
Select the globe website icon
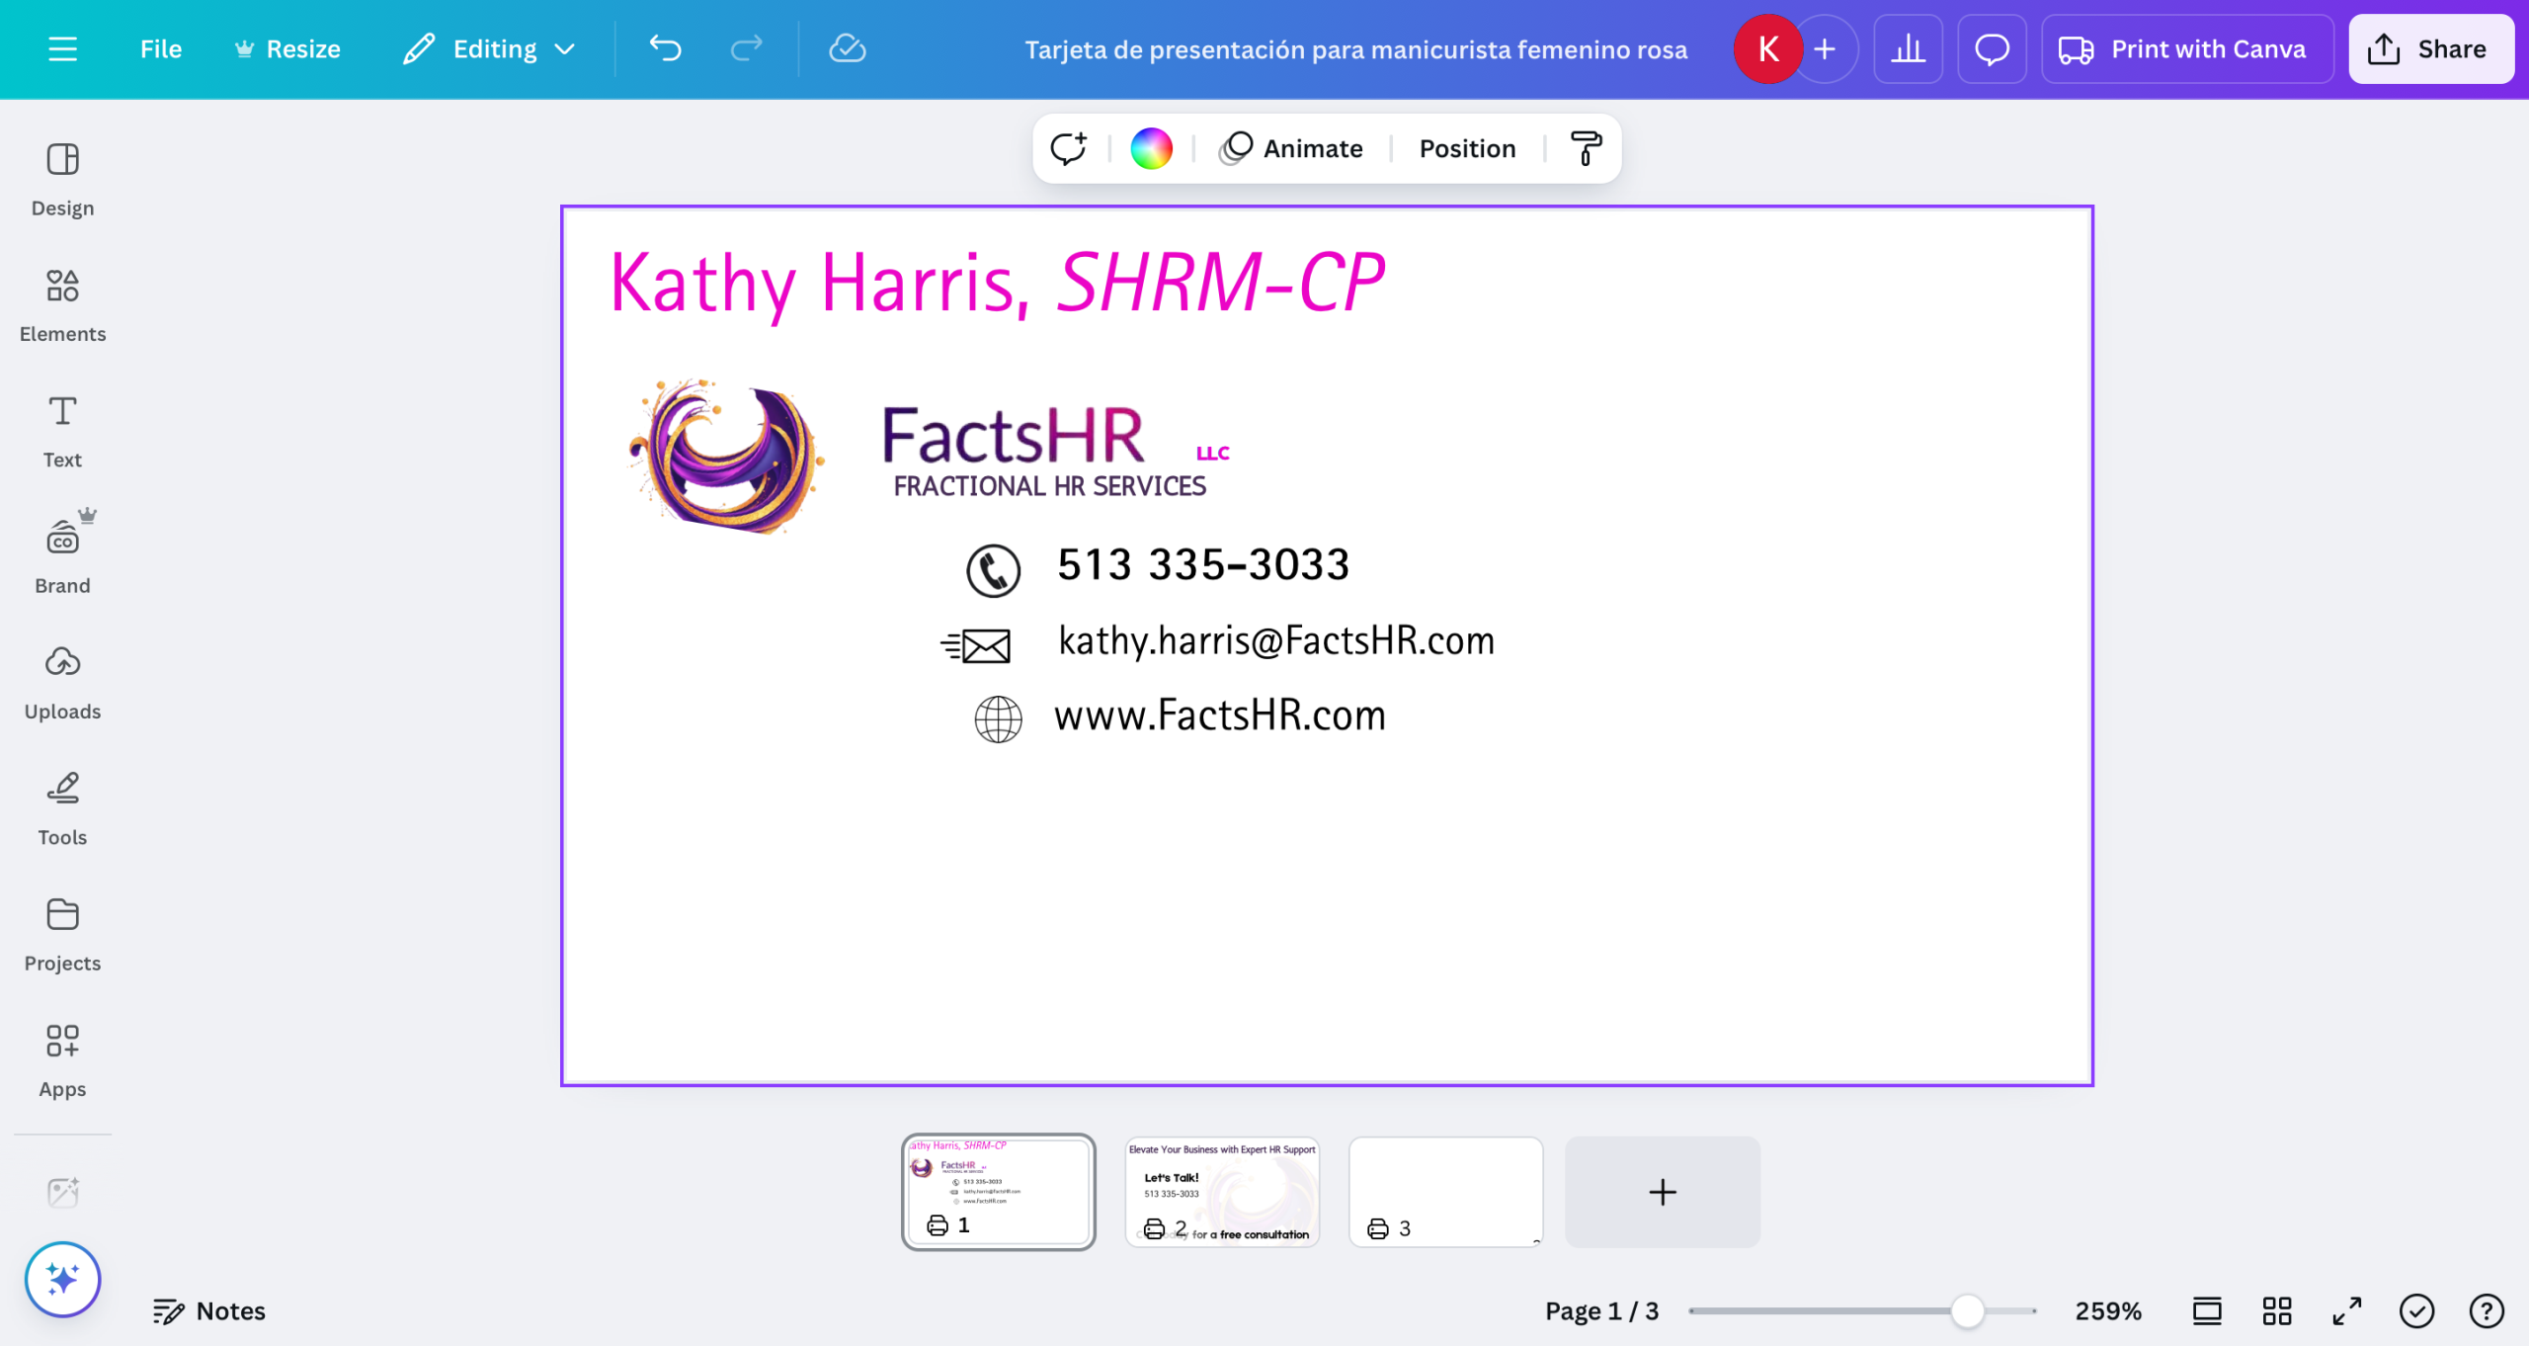[x=998, y=719]
